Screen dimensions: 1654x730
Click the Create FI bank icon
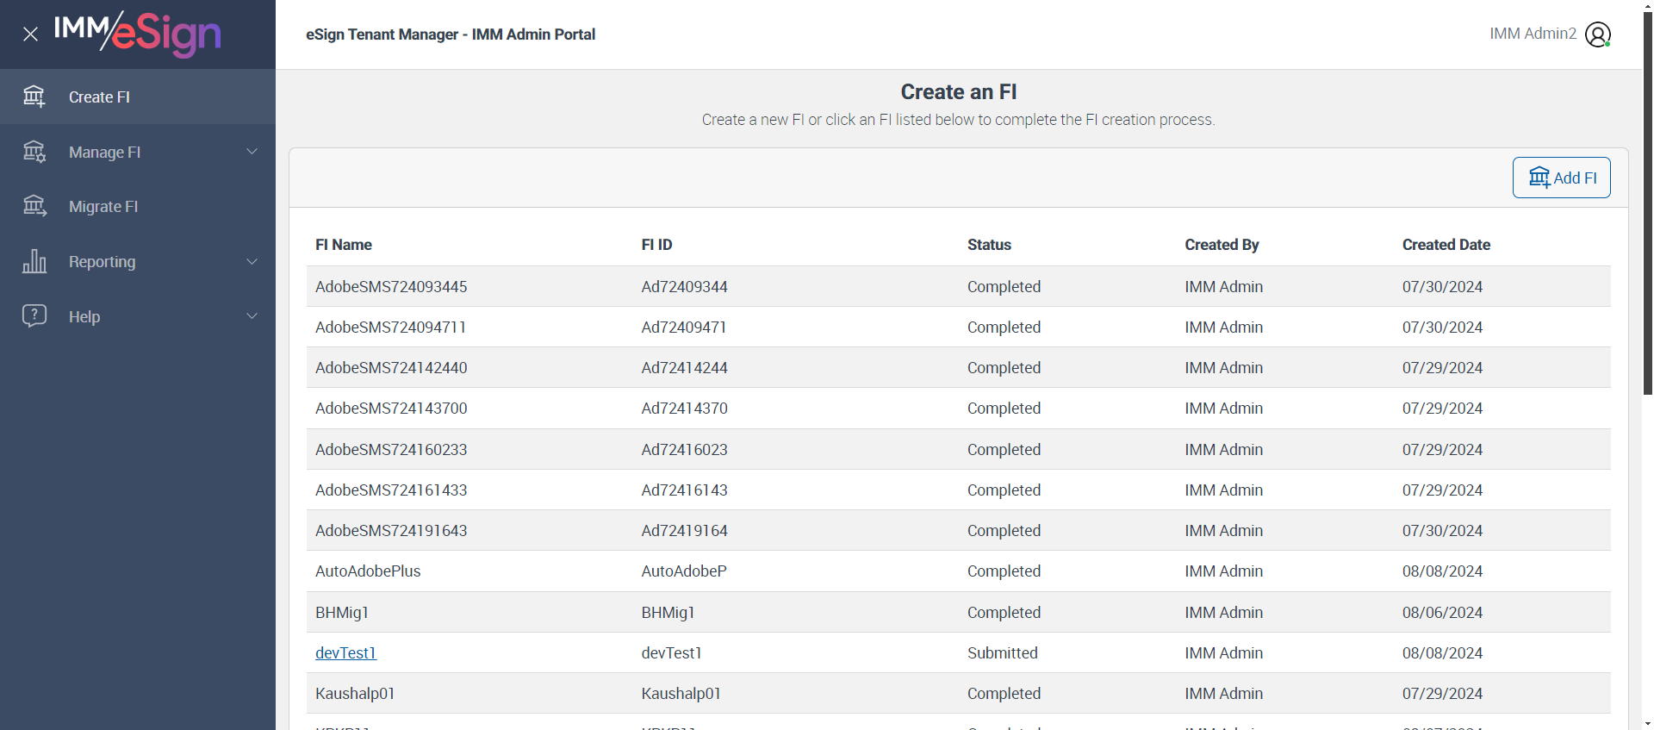coord(34,97)
